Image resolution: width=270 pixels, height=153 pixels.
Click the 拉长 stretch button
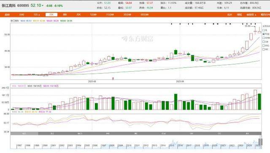[x=229, y=15]
